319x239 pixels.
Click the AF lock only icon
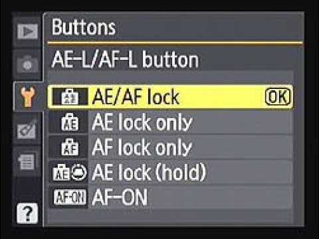point(70,147)
